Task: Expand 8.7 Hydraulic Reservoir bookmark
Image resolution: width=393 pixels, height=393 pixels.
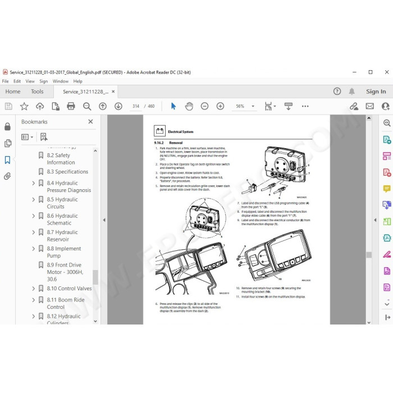Action: coord(33,232)
